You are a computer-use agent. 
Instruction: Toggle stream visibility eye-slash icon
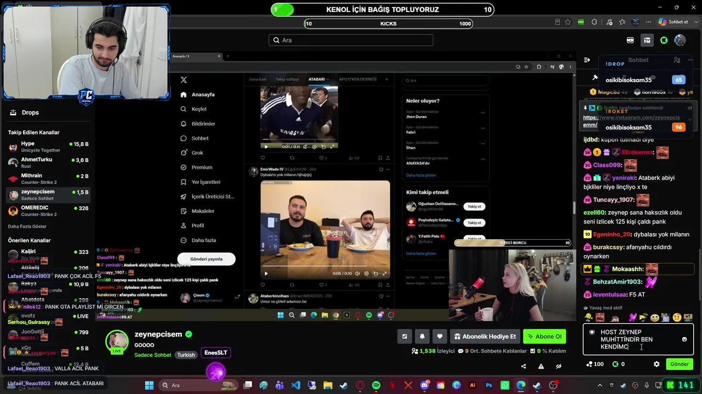tap(558, 366)
